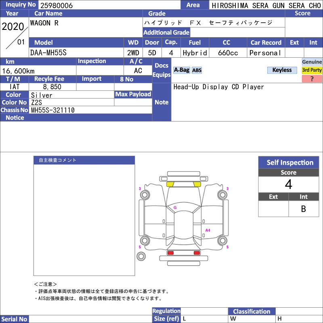The height and width of the screenshot is (323, 323).
Task: Click the A4 damage mark on car diagram
Action: click(208, 230)
